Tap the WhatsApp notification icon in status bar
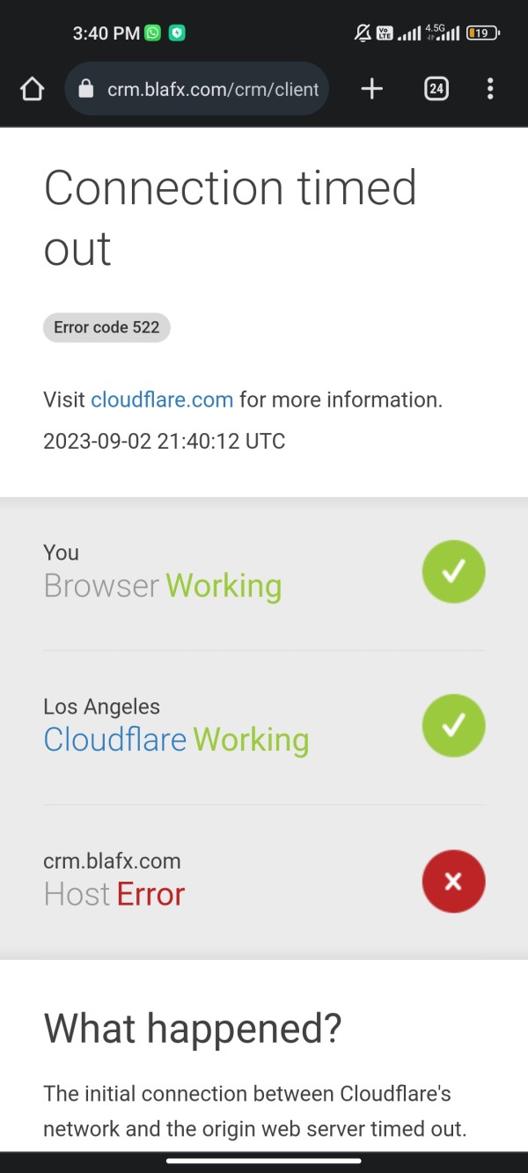528x1173 pixels. coord(153,33)
